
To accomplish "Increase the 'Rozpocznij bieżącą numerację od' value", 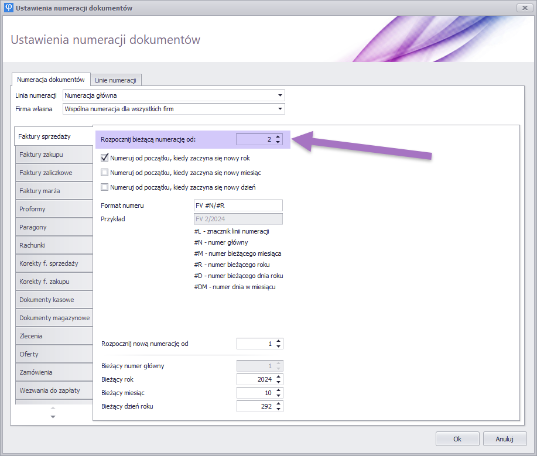I will [x=278, y=137].
